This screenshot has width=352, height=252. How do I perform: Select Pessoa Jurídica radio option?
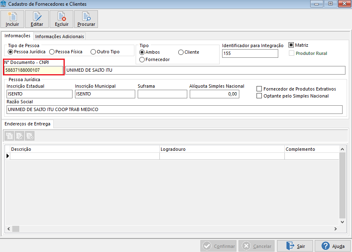click(27, 52)
